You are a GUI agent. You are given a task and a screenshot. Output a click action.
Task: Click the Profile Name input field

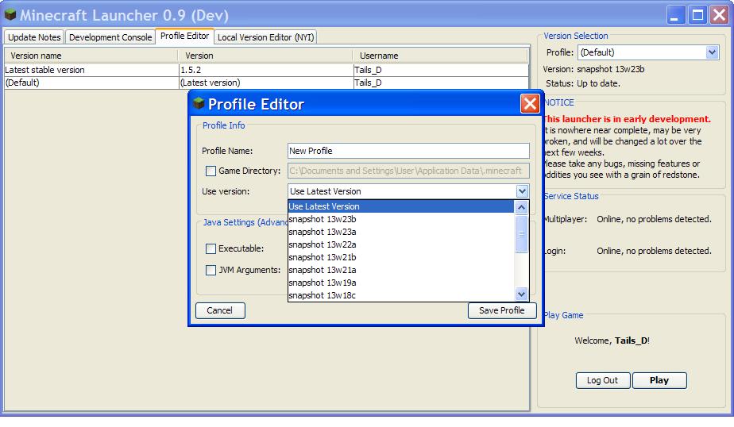[x=408, y=151]
